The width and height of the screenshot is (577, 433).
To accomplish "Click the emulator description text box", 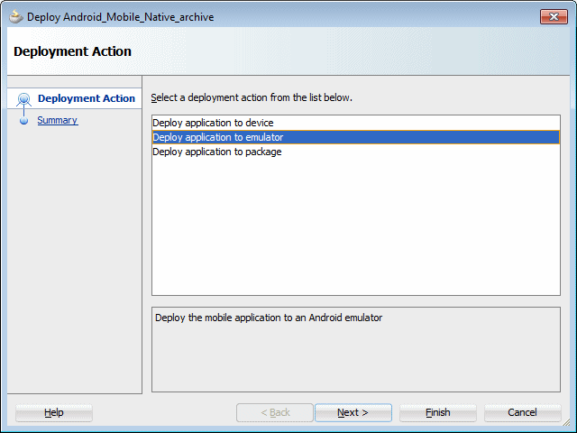I will [x=355, y=348].
